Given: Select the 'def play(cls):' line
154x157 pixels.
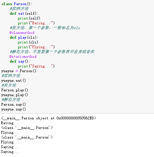Looking at the screenshot, I should pos(24,37).
